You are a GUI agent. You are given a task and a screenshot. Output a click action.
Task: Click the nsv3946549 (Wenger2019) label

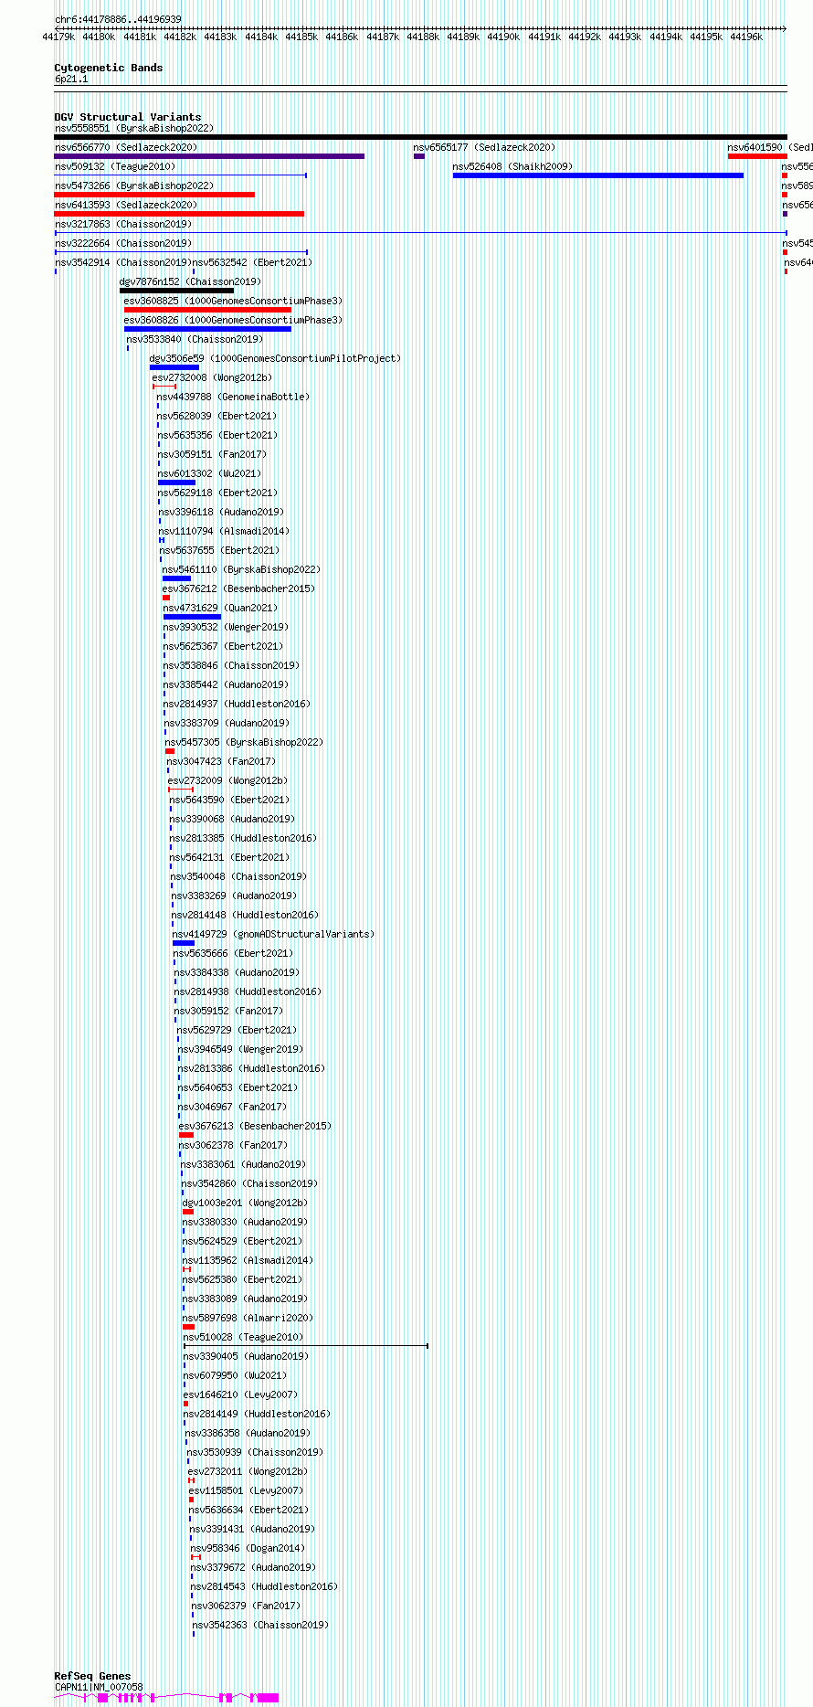point(240,1049)
